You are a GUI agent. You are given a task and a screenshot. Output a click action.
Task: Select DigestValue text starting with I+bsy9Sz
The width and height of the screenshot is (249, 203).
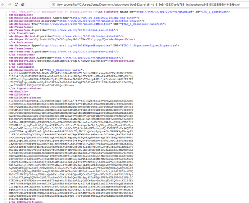click(70, 61)
